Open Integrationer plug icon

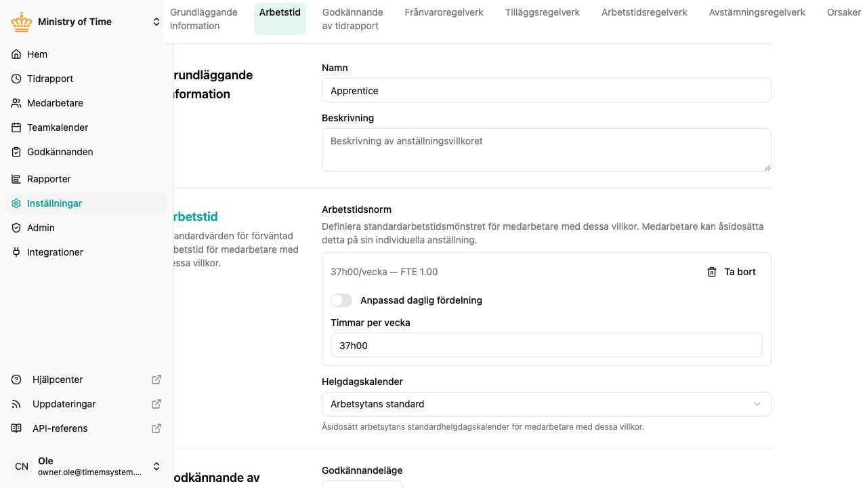pyautogui.click(x=16, y=252)
